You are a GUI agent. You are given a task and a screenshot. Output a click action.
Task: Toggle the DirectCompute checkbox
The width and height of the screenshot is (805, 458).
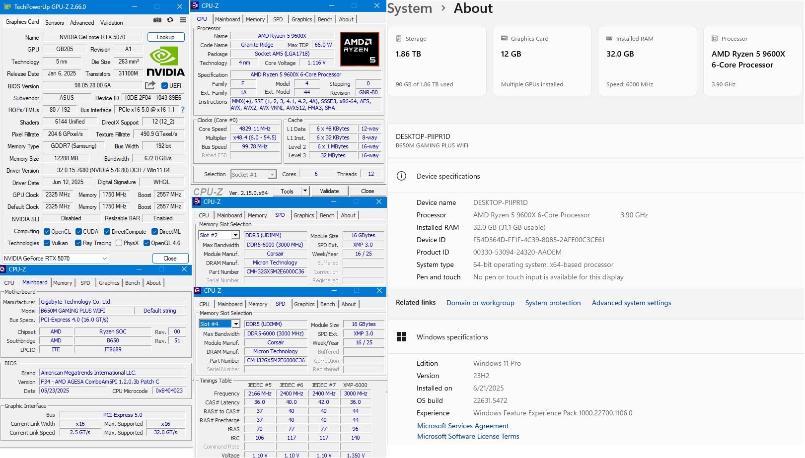[x=107, y=231]
